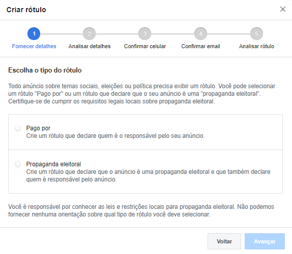Click the Escolha o tipo do rótulo heading
Image resolution: width=292 pixels, height=254 pixels.
click(45, 70)
